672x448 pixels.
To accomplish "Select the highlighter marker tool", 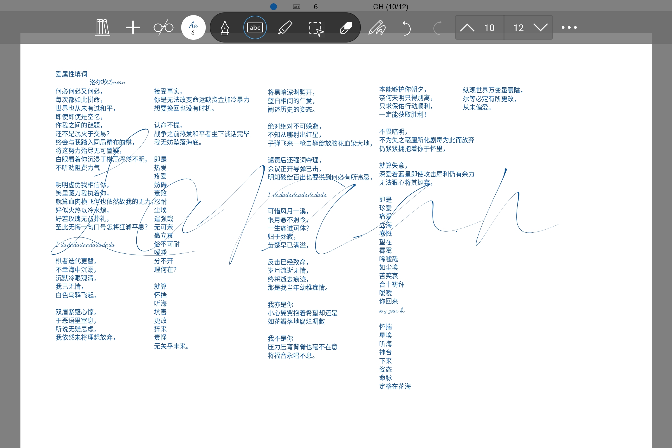I will [x=285, y=27].
